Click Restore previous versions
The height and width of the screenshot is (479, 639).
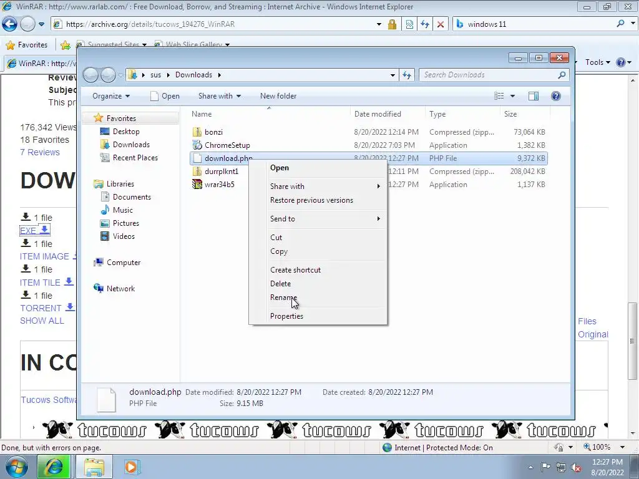coord(311,200)
